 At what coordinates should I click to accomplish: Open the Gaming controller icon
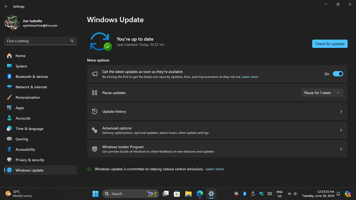[x=9, y=139]
